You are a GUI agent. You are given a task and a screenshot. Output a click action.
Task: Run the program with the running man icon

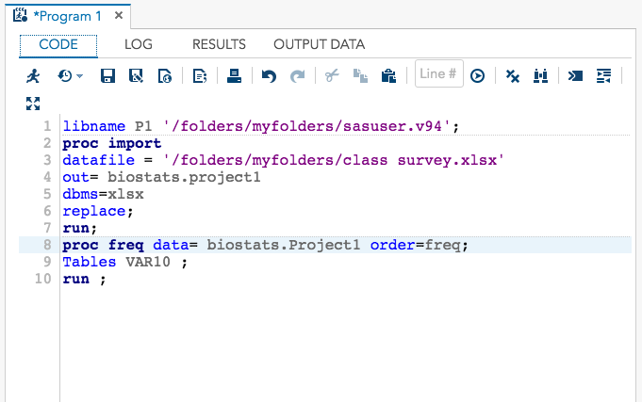click(33, 76)
